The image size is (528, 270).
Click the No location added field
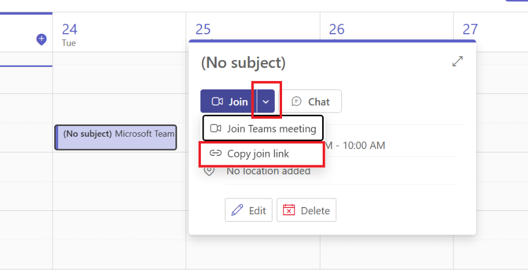pyautogui.click(x=269, y=171)
